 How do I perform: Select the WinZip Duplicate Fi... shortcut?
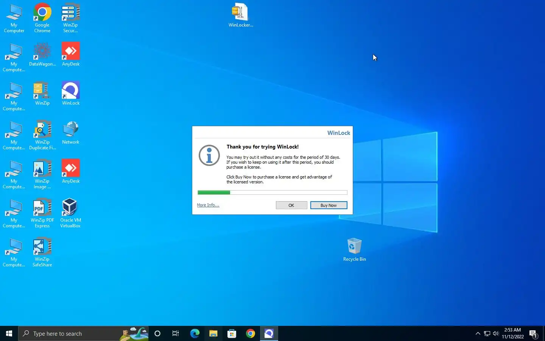coord(42,136)
